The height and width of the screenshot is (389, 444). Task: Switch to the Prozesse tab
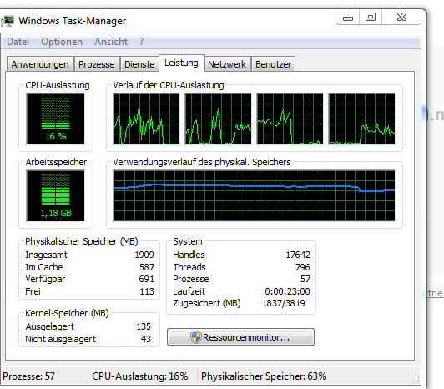coord(97,64)
